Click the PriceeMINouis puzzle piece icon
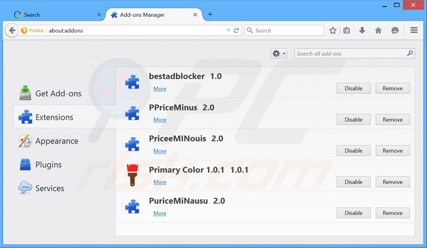427x248 pixels. click(x=132, y=144)
